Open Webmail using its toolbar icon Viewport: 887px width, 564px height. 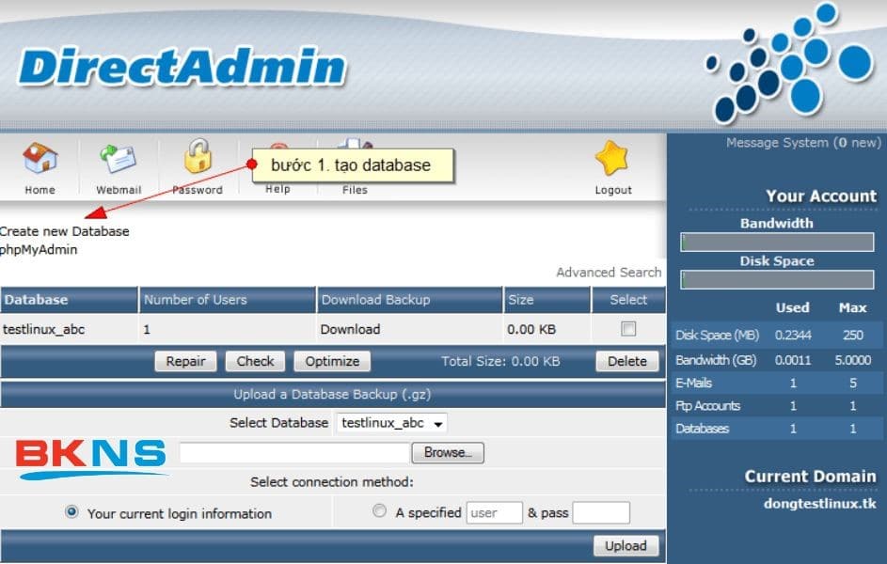tap(118, 162)
